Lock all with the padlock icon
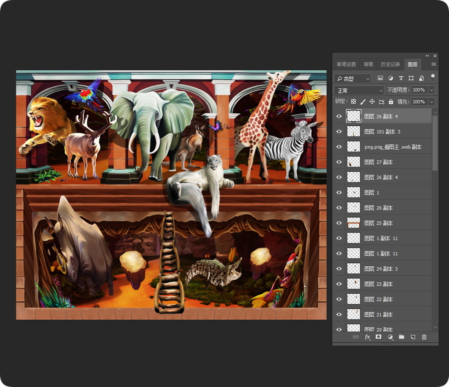This screenshot has width=449, height=387. (391, 102)
